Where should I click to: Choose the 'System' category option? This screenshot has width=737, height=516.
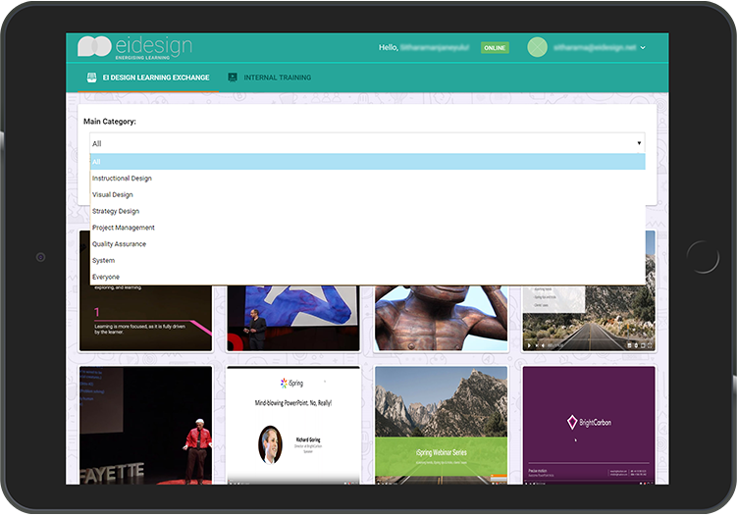368,260
